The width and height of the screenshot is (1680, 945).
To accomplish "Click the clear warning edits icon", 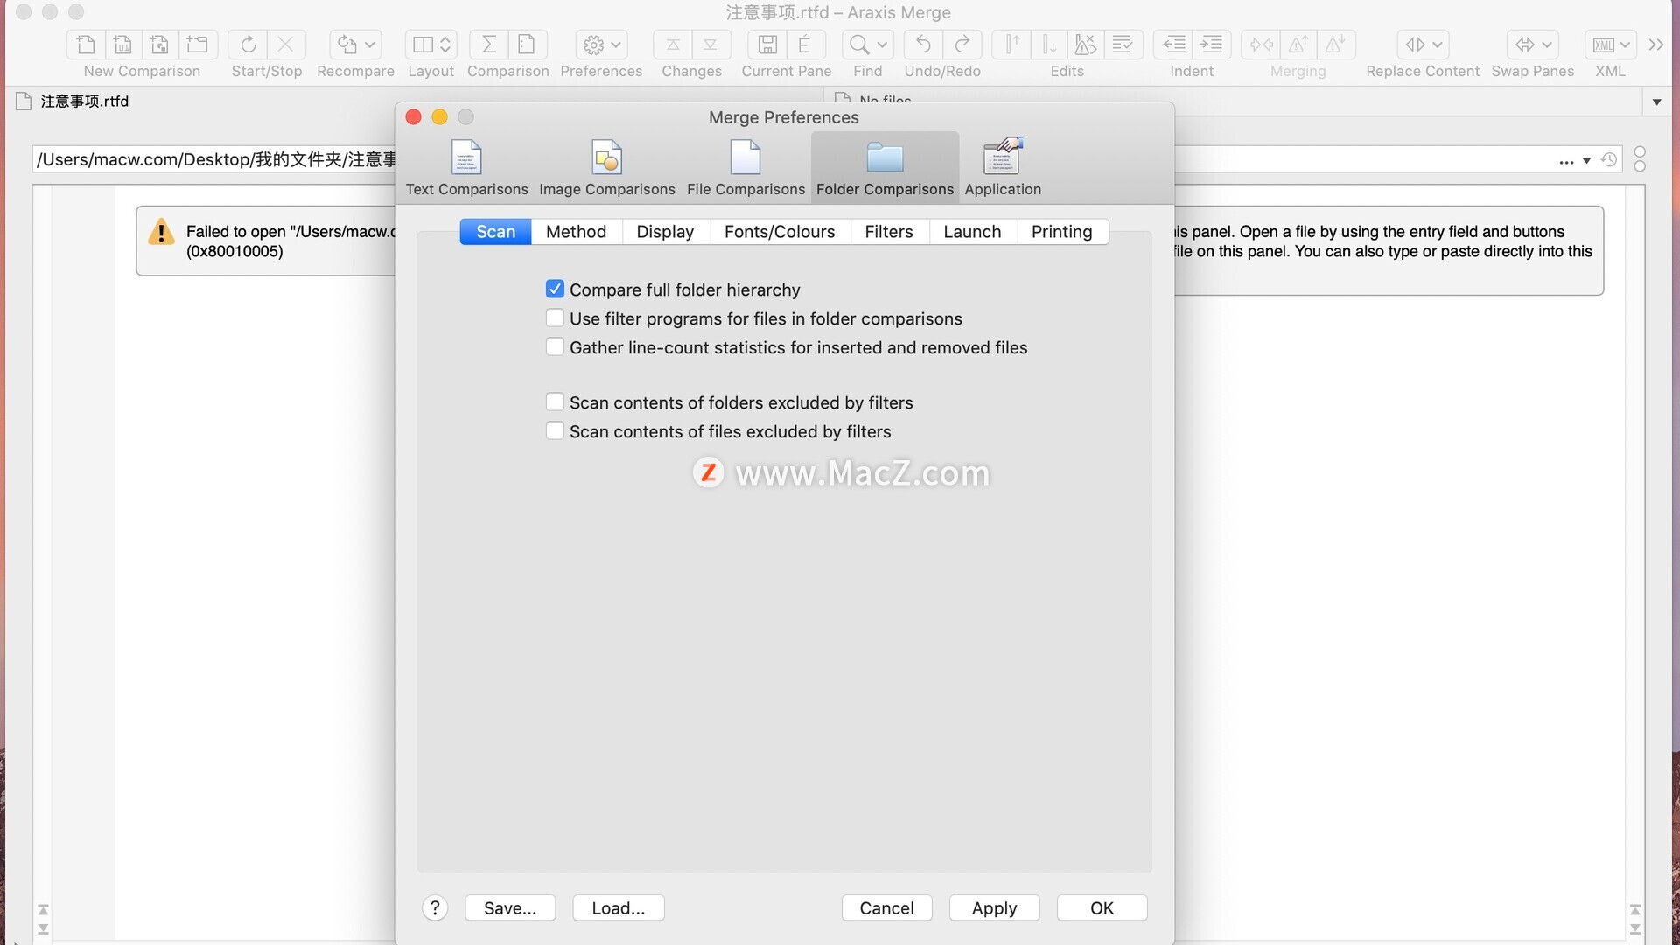I will (x=1086, y=45).
